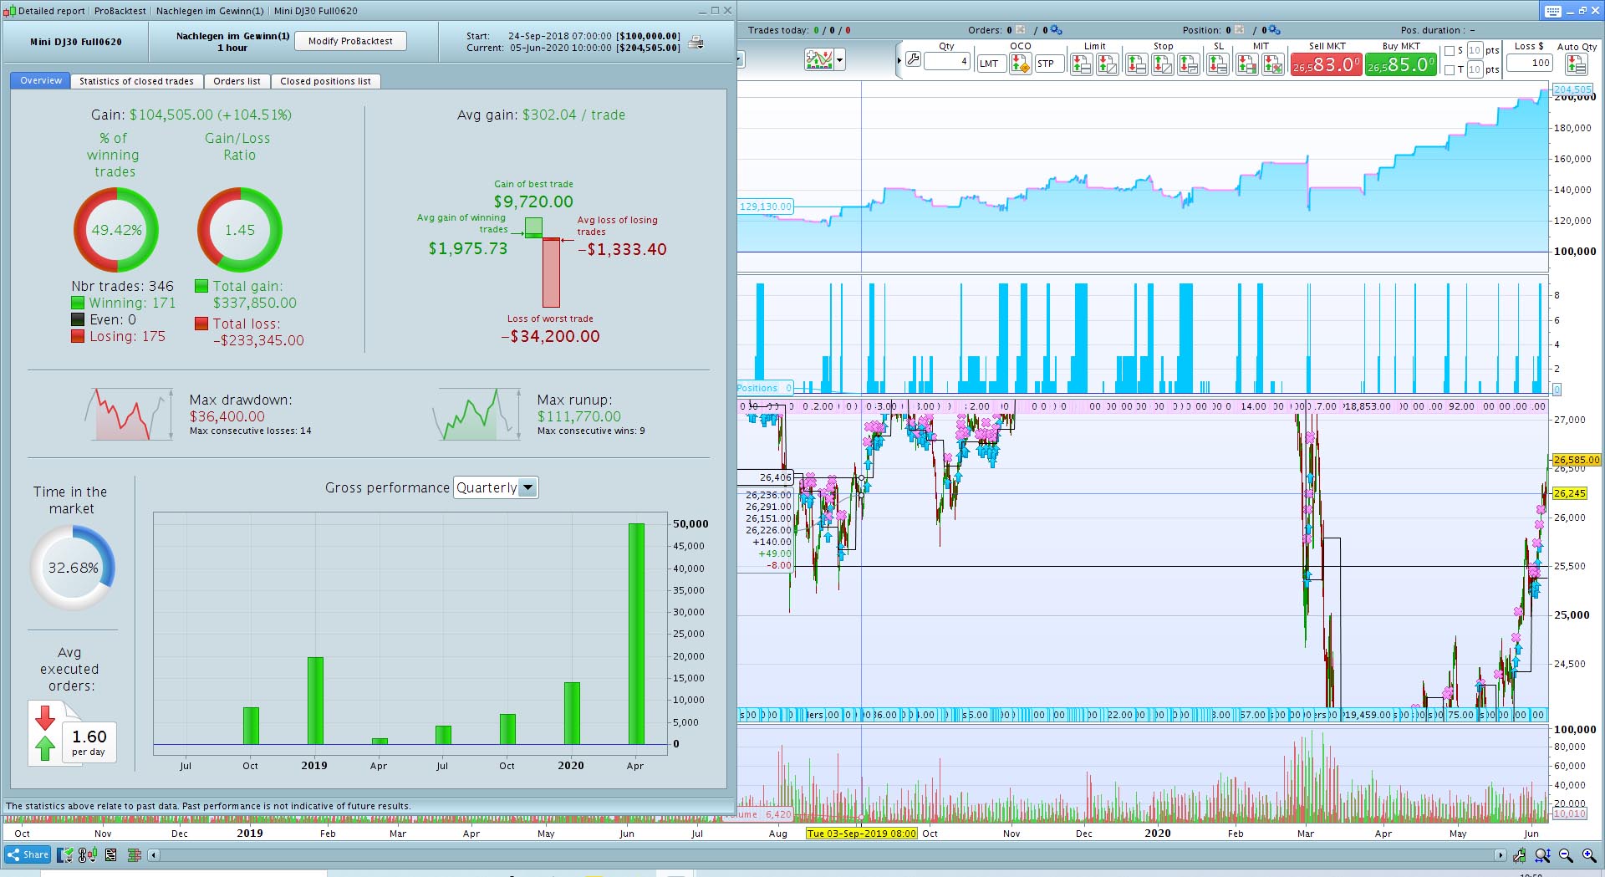Click the 49.42% winning trades donut chart
The width and height of the screenshot is (1605, 877).
pyautogui.click(x=116, y=230)
